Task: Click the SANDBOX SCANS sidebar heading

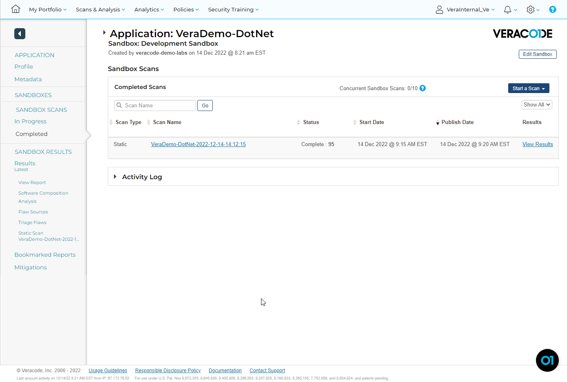Action: pos(41,110)
